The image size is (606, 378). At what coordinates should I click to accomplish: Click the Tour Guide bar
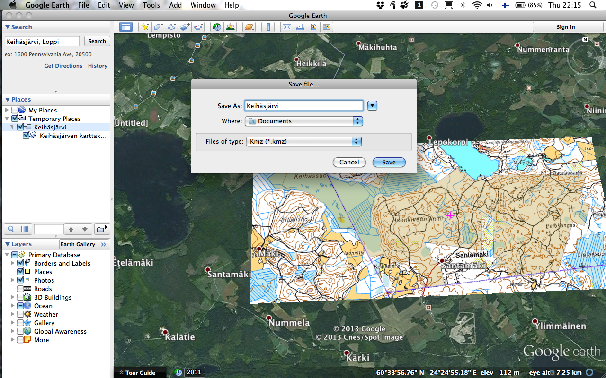coord(140,372)
